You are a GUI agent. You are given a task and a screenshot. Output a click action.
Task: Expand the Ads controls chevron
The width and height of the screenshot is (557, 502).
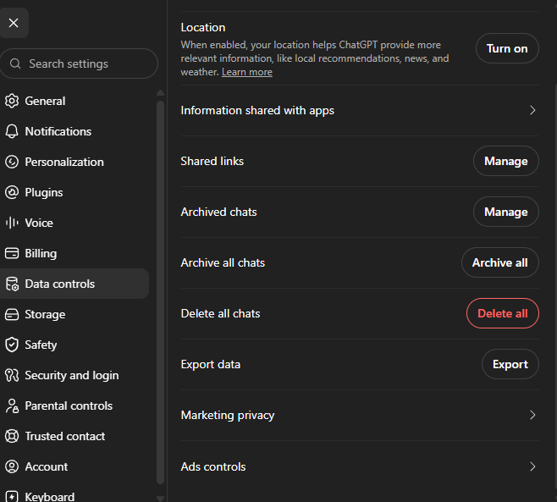532,466
